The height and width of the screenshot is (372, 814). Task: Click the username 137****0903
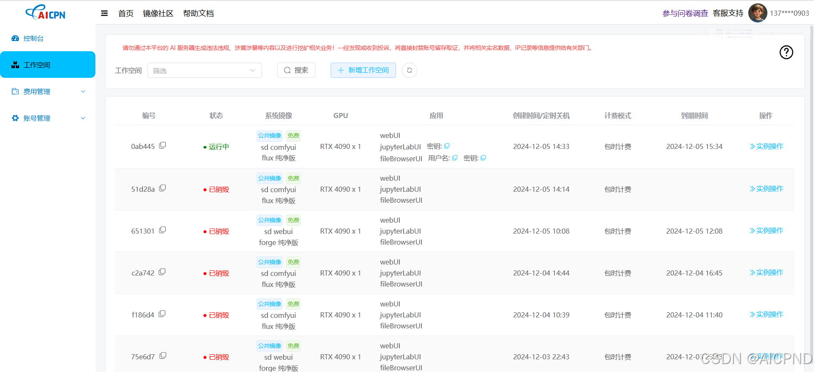click(789, 13)
